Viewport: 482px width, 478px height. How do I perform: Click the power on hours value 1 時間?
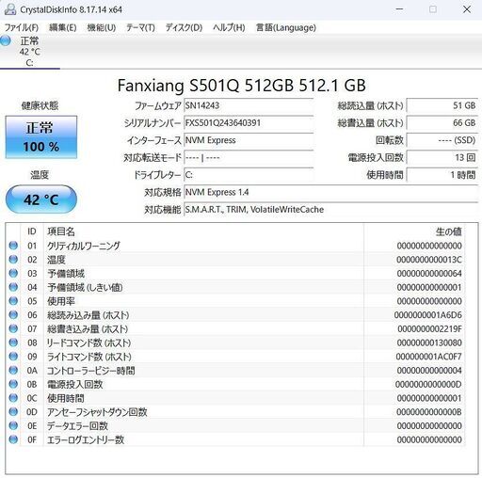click(442, 175)
